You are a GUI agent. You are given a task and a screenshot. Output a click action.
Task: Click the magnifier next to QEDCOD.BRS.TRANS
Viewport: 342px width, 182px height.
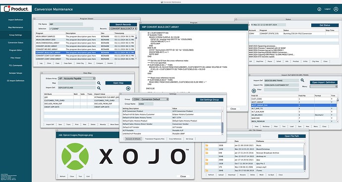[x=302, y=80]
